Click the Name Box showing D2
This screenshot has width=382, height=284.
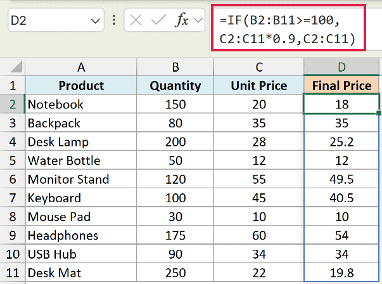click(56, 20)
